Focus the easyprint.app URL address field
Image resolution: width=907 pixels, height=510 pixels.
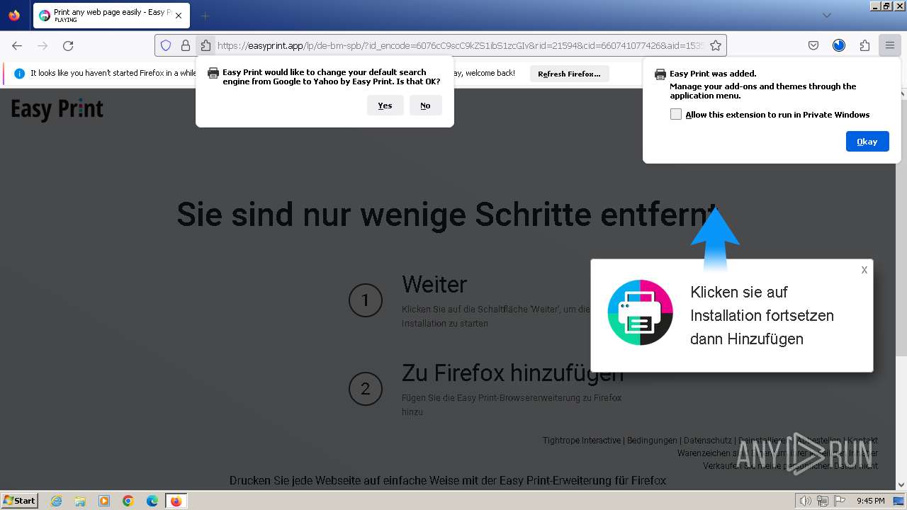[461, 45]
